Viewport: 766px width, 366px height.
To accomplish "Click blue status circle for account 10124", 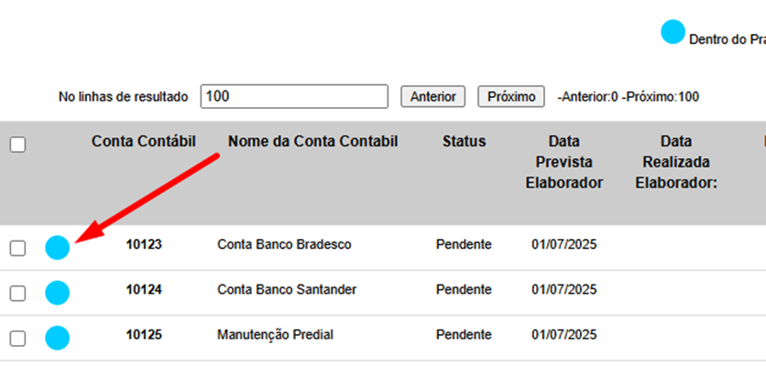I will tap(58, 293).
